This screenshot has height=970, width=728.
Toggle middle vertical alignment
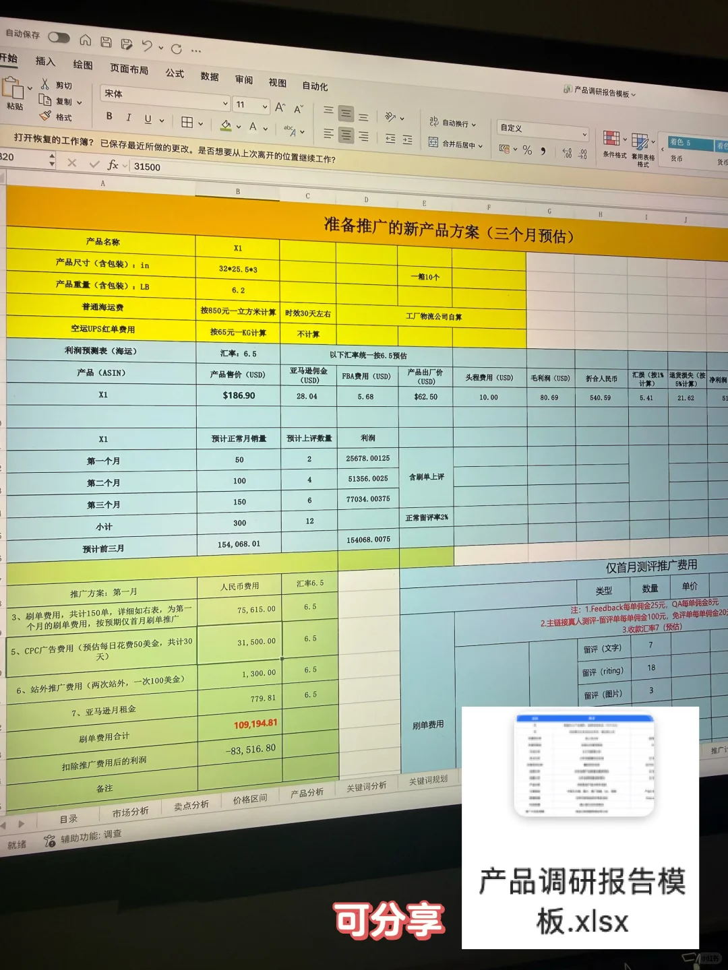(346, 114)
